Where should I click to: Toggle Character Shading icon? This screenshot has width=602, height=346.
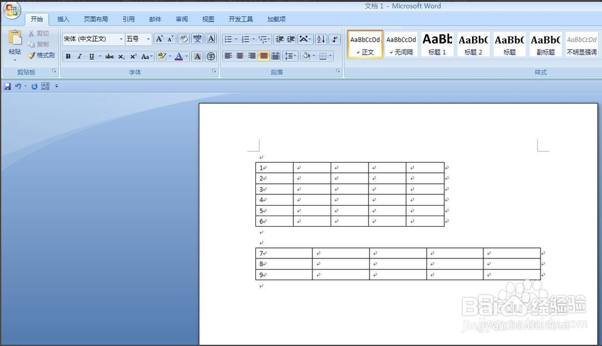coord(198,57)
